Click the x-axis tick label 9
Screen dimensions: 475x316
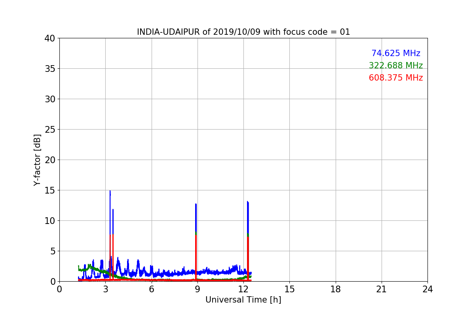198,289
